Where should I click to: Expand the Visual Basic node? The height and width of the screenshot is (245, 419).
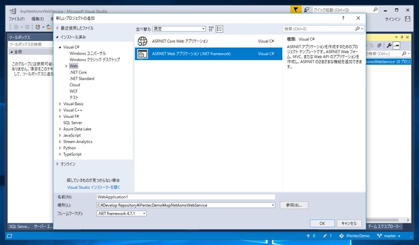(60, 104)
